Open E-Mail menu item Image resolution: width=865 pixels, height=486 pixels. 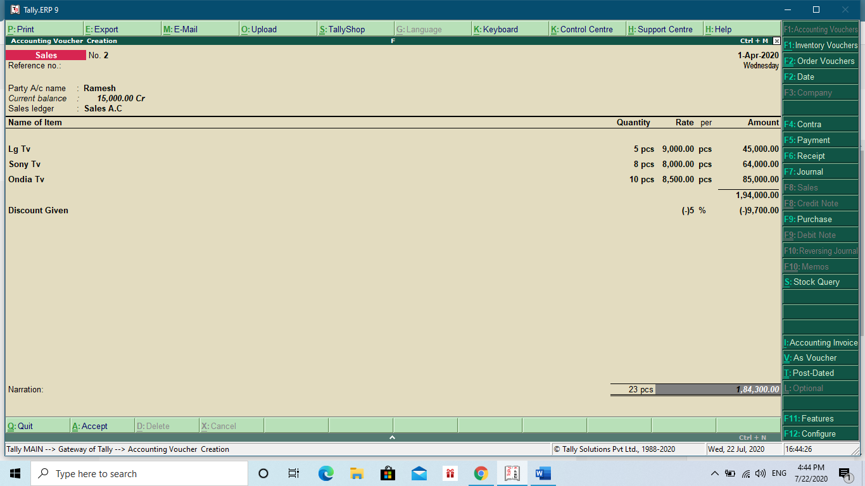tap(200, 29)
